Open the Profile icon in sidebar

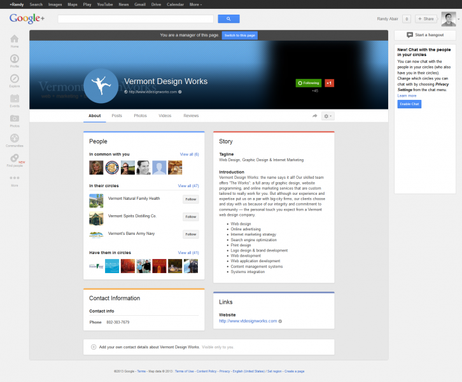15,59
